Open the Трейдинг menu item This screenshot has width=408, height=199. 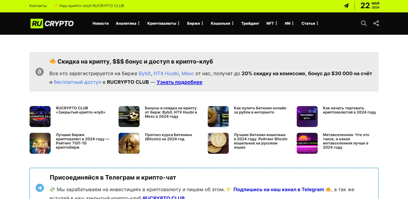pyautogui.click(x=250, y=24)
